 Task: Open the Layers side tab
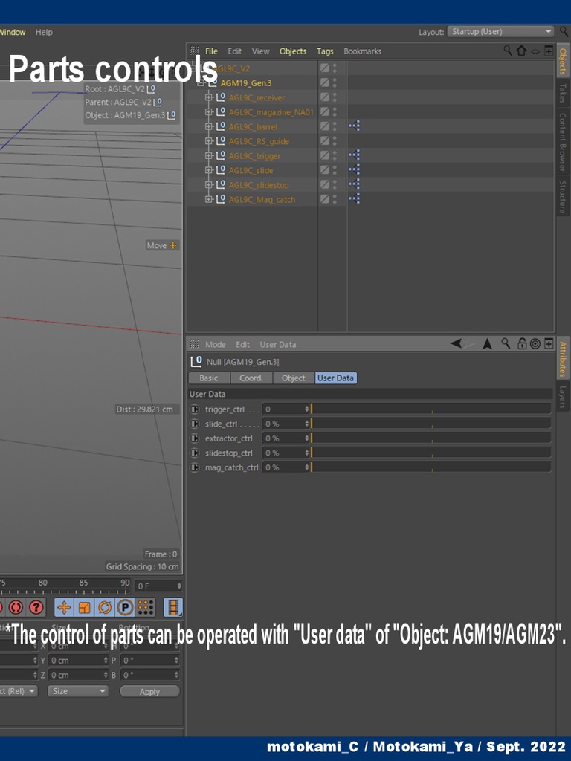(x=562, y=397)
